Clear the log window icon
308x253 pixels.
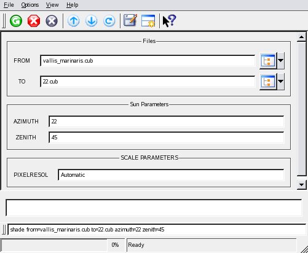pyautogui.click(x=148, y=21)
